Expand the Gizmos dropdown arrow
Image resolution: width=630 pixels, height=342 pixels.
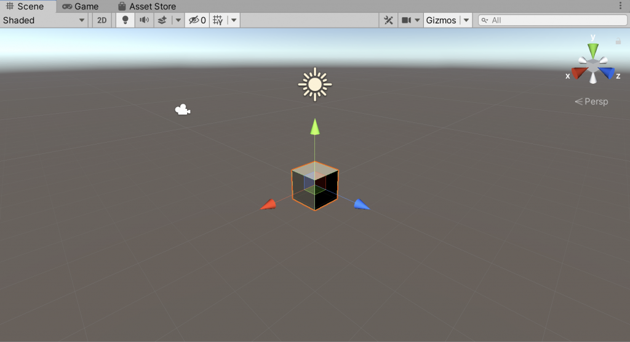[466, 20]
